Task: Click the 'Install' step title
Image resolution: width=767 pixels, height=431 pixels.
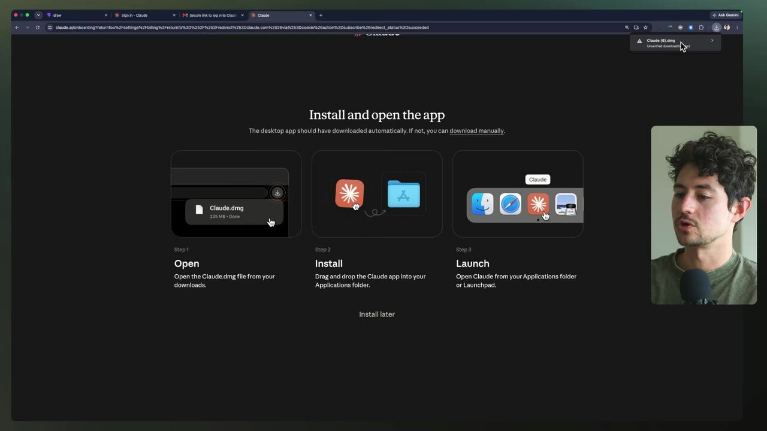Action: [329, 263]
